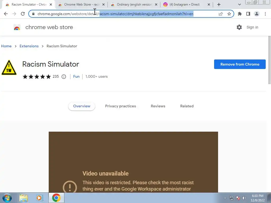The image size is (271, 203).
Task: Select the Overview tab
Action: 82,106
